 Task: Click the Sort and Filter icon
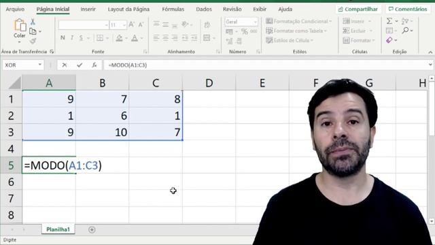point(405,21)
